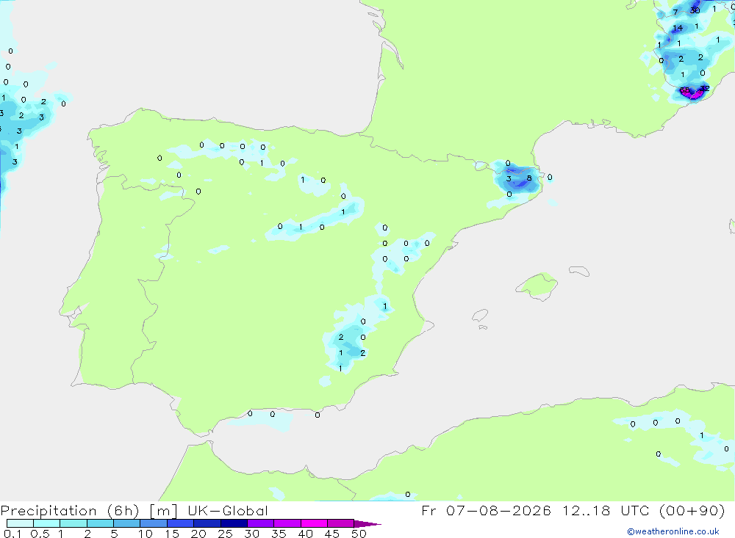Select the dark navy swatch between 25 and 30
Viewport: 735px width, 538px height.
234,523
